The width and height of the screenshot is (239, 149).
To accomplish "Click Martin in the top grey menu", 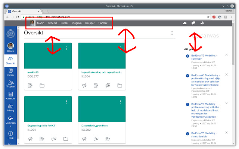I will point(41,23).
